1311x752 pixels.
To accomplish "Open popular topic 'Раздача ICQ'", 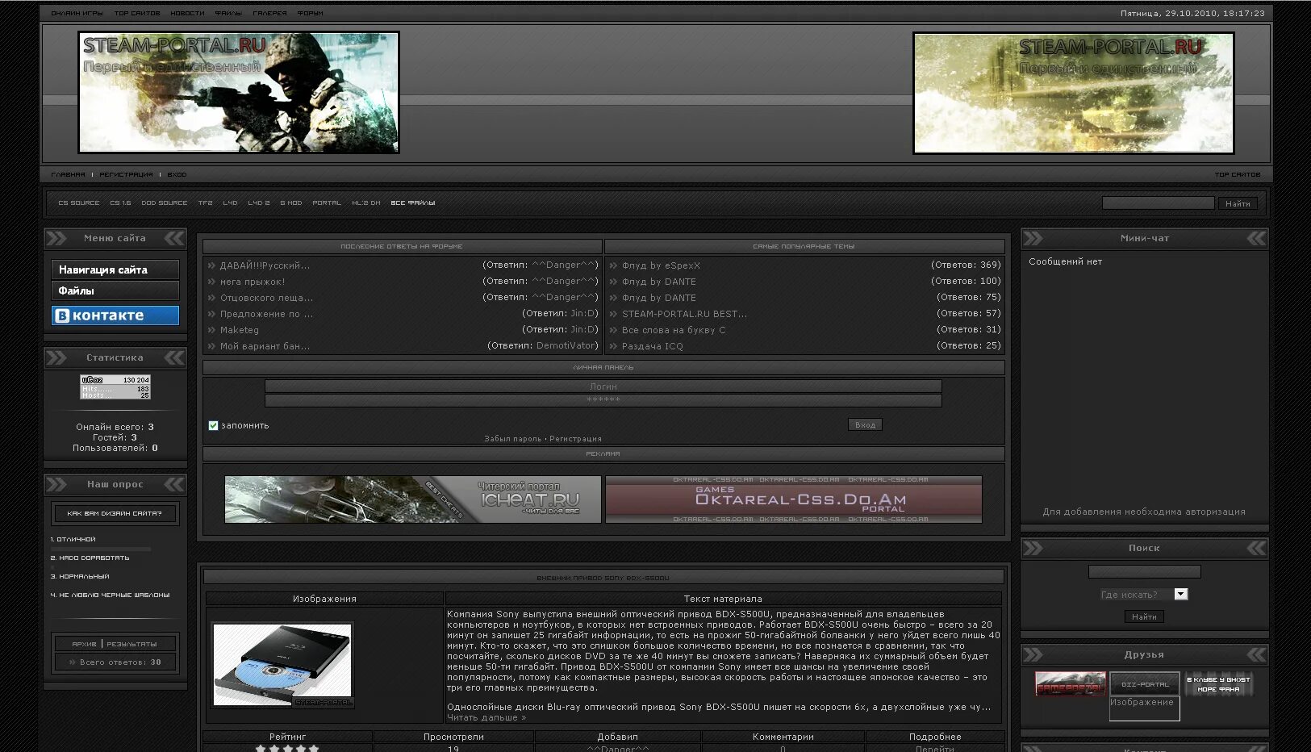I will pos(652,346).
